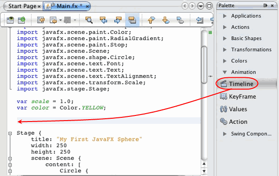
Task: Click the "My First JavaFX Sphere" string
Action: point(99,139)
